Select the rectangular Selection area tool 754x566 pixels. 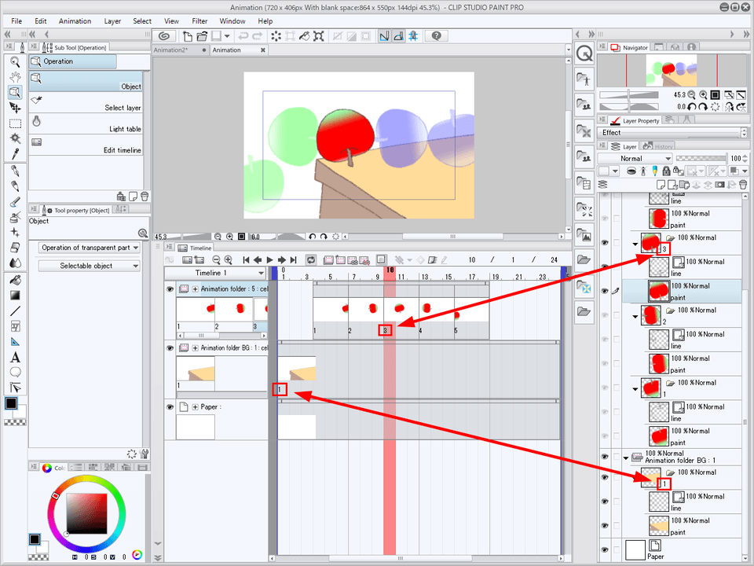click(x=15, y=123)
